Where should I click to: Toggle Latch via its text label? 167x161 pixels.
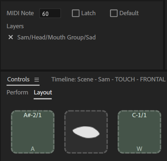(x=89, y=13)
